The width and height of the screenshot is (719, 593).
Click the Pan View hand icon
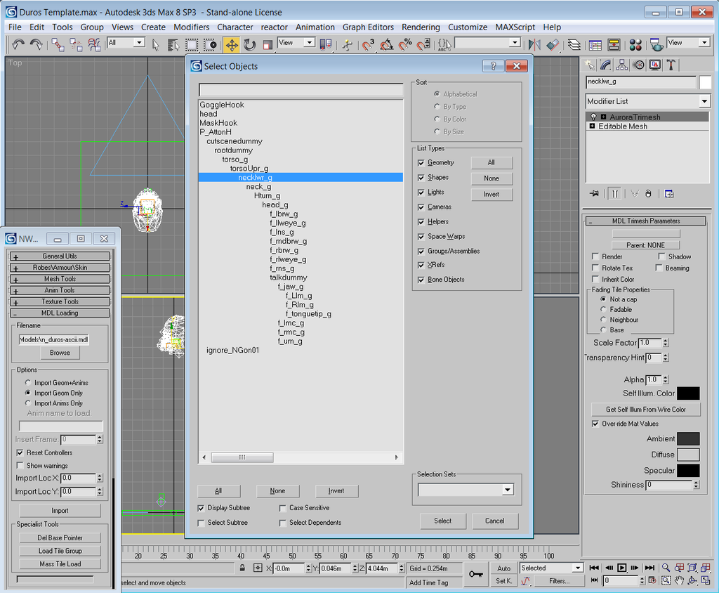click(x=679, y=580)
